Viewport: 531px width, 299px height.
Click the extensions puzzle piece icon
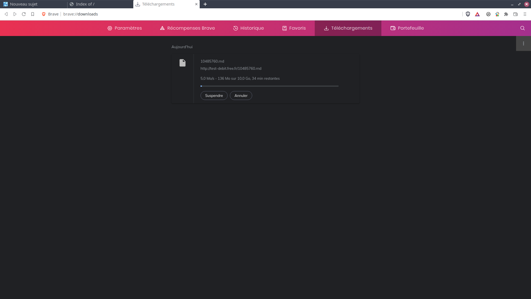pyautogui.click(x=506, y=14)
